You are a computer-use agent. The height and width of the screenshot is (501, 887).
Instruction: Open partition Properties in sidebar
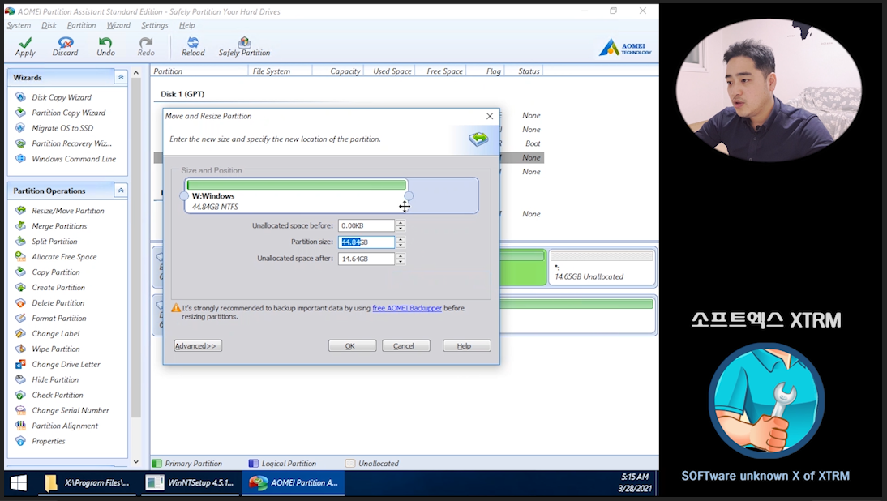[48, 441]
